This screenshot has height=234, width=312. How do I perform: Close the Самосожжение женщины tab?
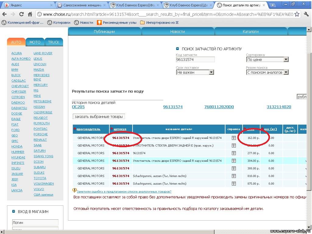coord(105,5)
